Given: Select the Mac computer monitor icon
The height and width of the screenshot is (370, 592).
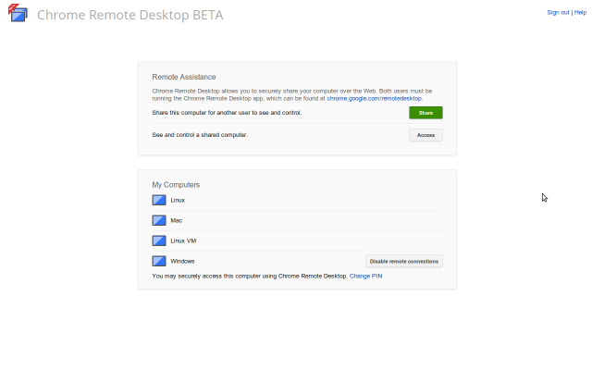Looking at the screenshot, I should pyautogui.click(x=159, y=220).
